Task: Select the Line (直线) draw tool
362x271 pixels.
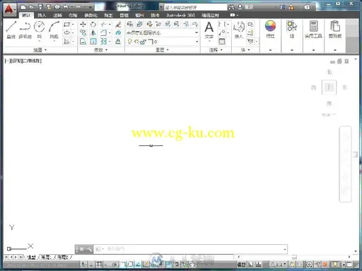Action: [11, 30]
